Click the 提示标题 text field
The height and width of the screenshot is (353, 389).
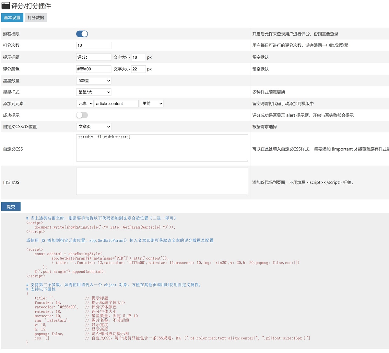94,57
